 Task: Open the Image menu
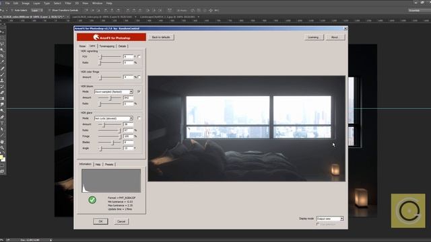(x=26, y=3)
